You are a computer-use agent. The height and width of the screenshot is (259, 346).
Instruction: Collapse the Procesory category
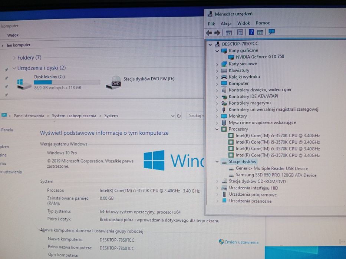(217, 129)
